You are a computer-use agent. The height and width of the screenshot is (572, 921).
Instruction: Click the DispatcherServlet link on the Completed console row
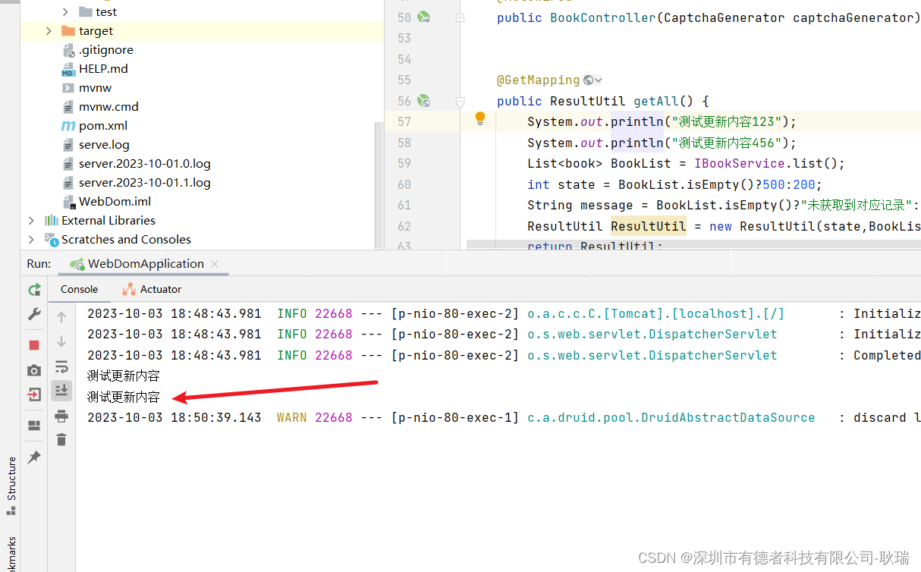tap(652, 355)
